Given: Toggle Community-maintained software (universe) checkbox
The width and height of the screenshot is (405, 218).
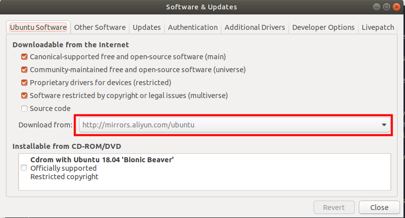Looking at the screenshot, I should coord(24,70).
